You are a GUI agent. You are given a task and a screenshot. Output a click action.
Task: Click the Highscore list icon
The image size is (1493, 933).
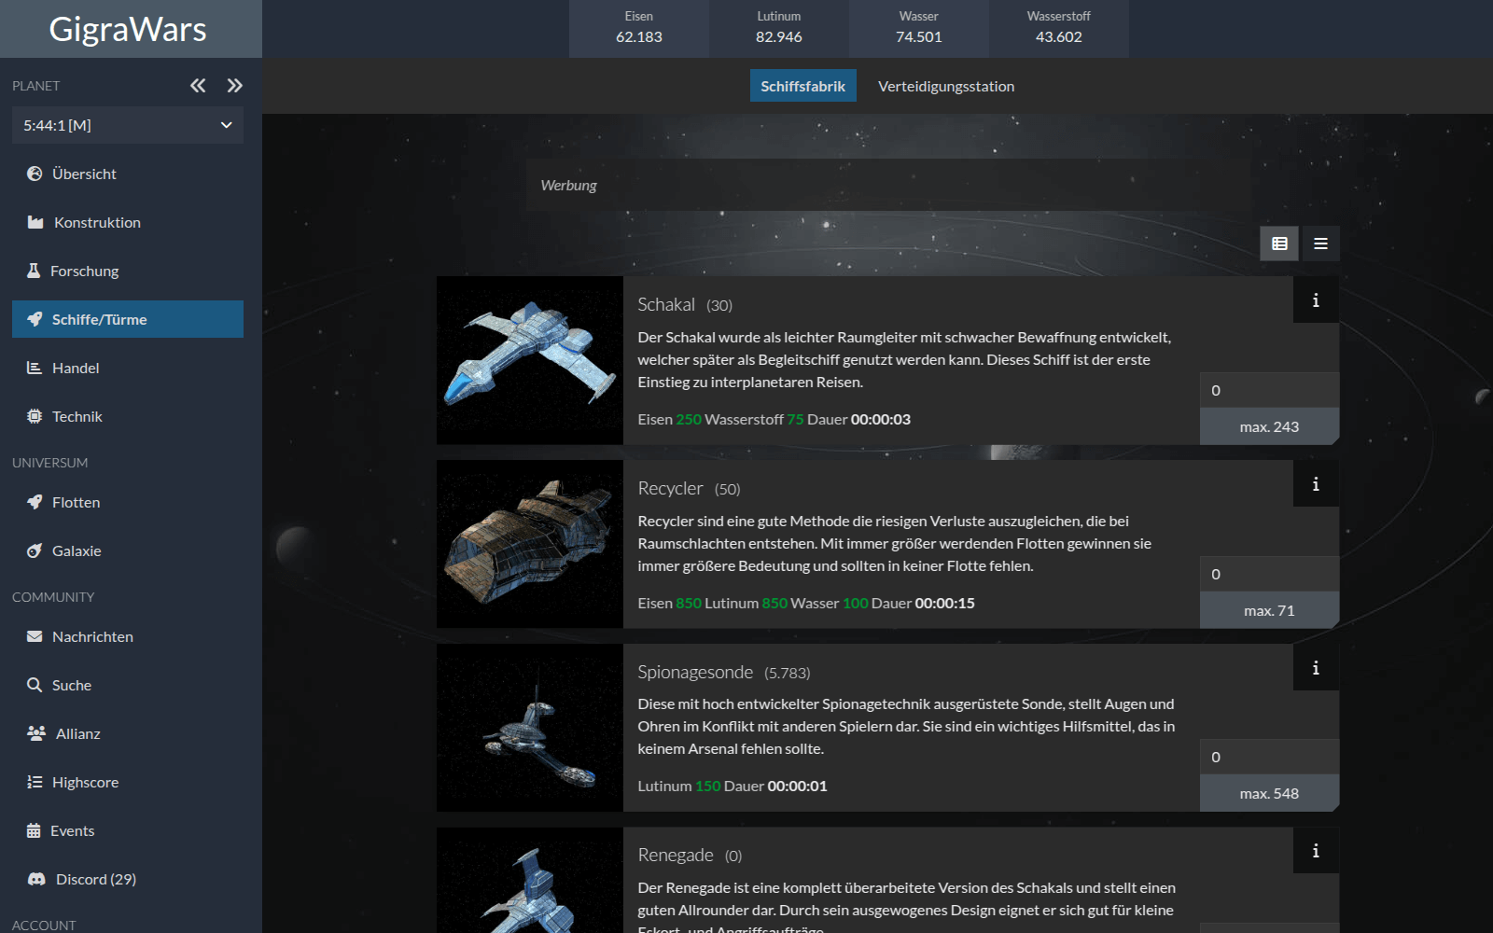35,782
